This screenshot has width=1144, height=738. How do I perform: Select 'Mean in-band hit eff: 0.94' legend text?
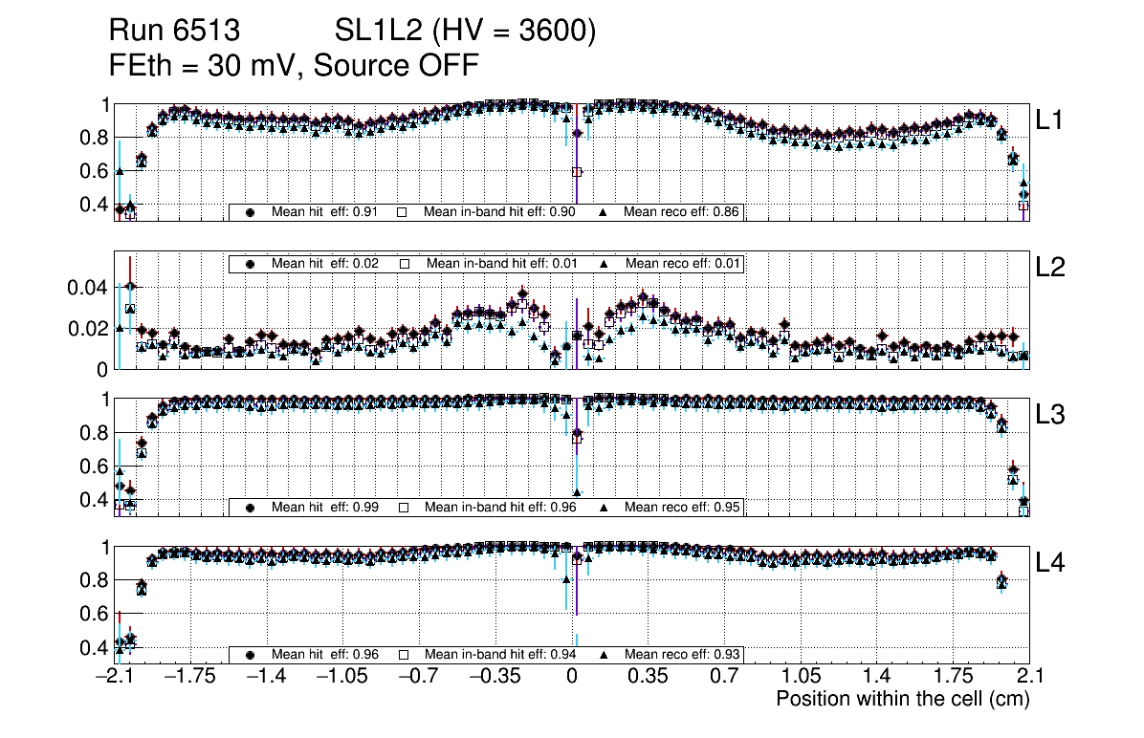point(499,655)
